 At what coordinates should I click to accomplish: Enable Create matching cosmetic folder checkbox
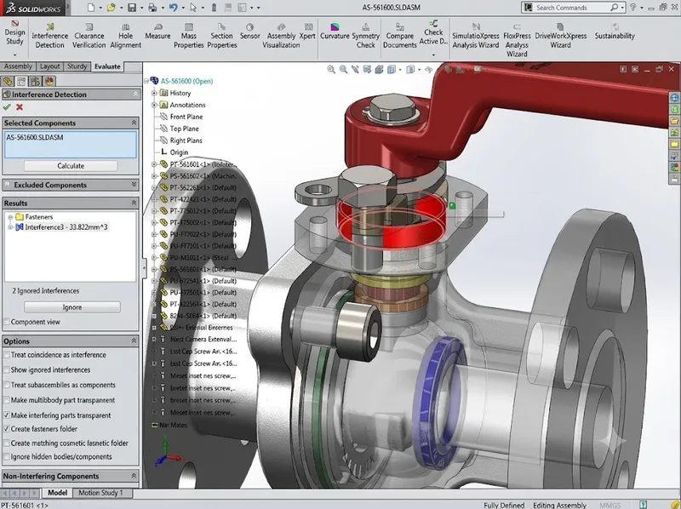tap(7, 443)
